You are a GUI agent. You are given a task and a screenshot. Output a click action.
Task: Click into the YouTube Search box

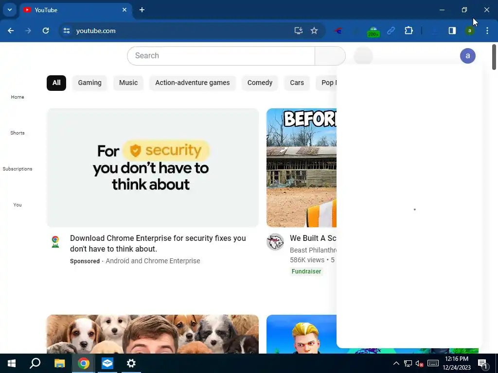221,56
